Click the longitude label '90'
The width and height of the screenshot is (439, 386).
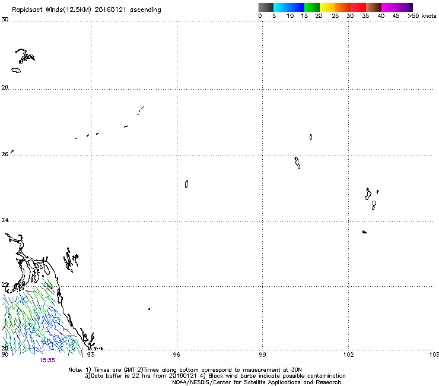click(5, 355)
